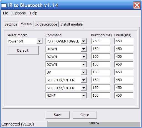The width and height of the screenshot is (142, 128).
Task: Open the Help menu
Action: 34,13
